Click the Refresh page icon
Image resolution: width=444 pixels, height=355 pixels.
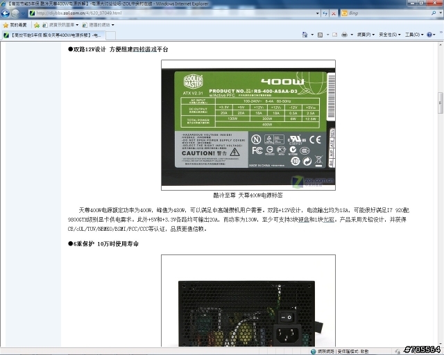tap(325, 13)
